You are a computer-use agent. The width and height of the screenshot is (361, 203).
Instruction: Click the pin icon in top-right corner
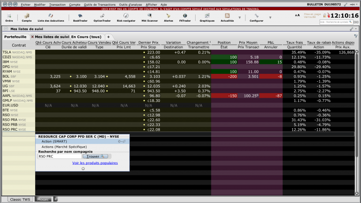click(x=352, y=4)
